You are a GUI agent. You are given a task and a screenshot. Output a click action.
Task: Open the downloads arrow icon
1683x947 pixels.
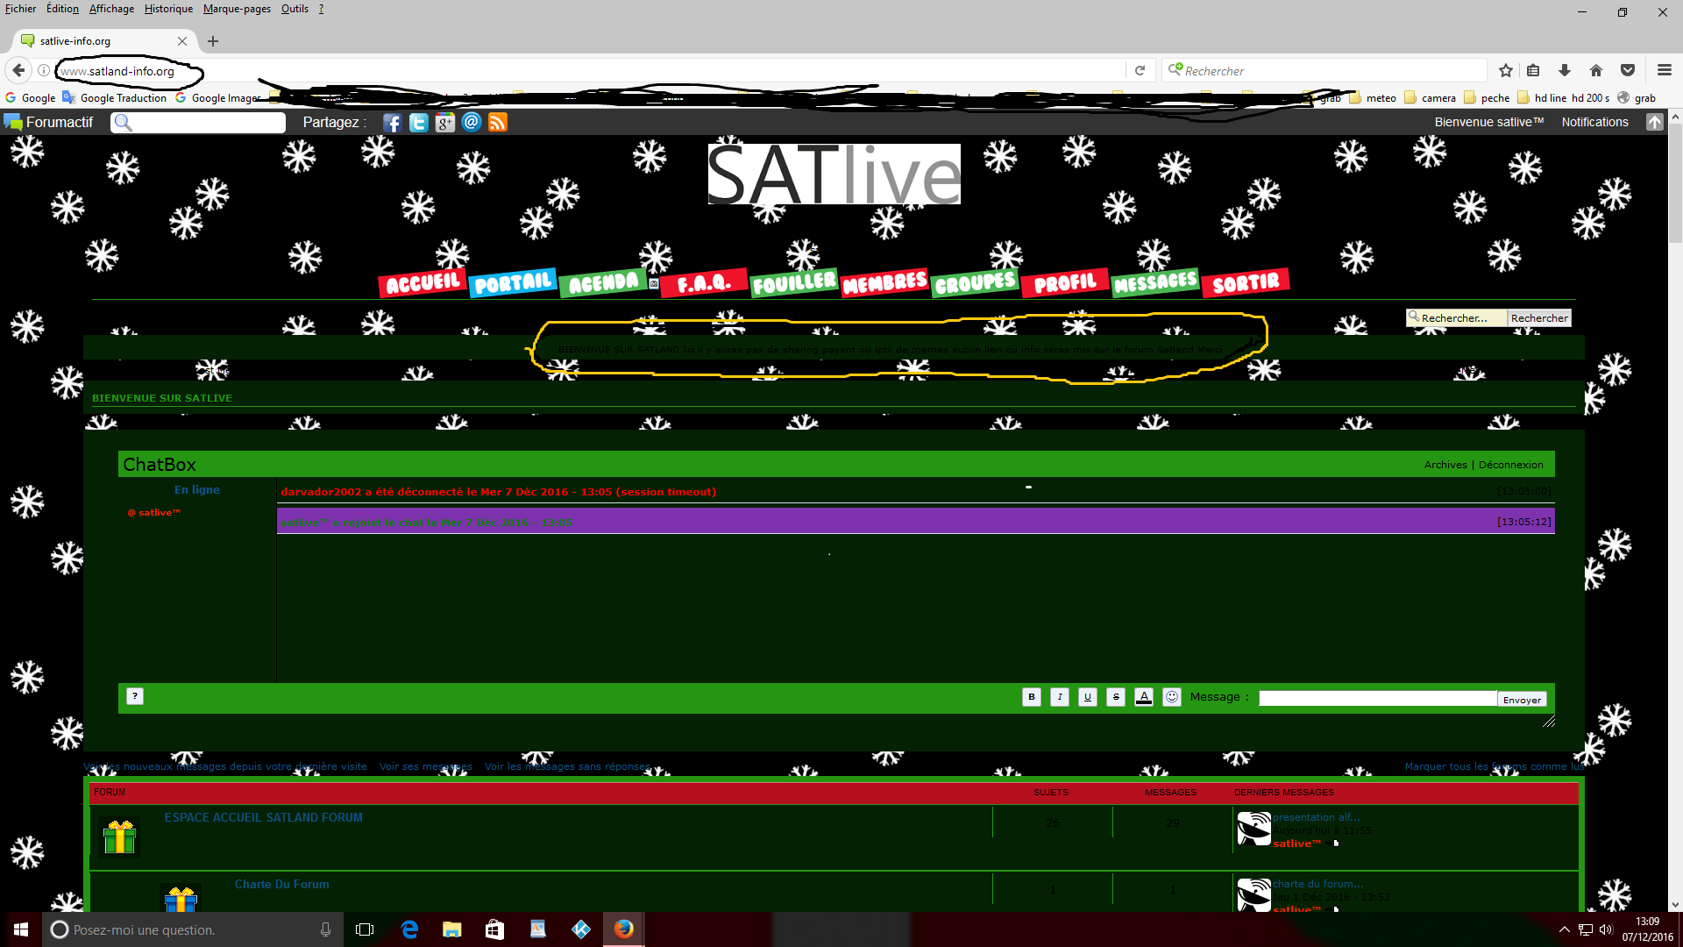coord(1565,70)
